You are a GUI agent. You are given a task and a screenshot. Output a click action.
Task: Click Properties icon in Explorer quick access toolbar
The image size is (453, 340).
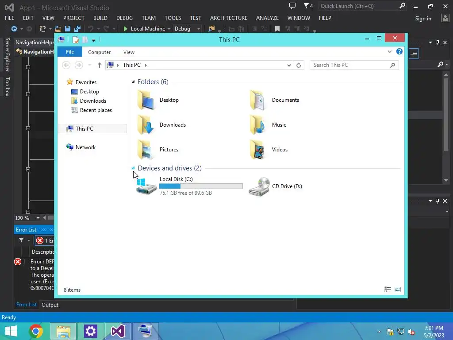click(x=75, y=39)
